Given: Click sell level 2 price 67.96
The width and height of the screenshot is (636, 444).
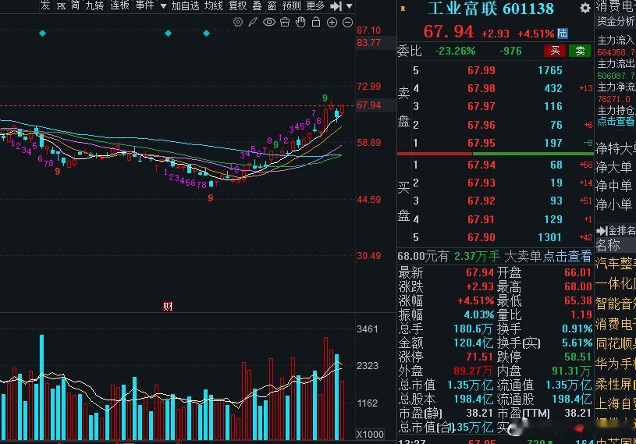Looking at the screenshot, I should click(x=481, y=125).
